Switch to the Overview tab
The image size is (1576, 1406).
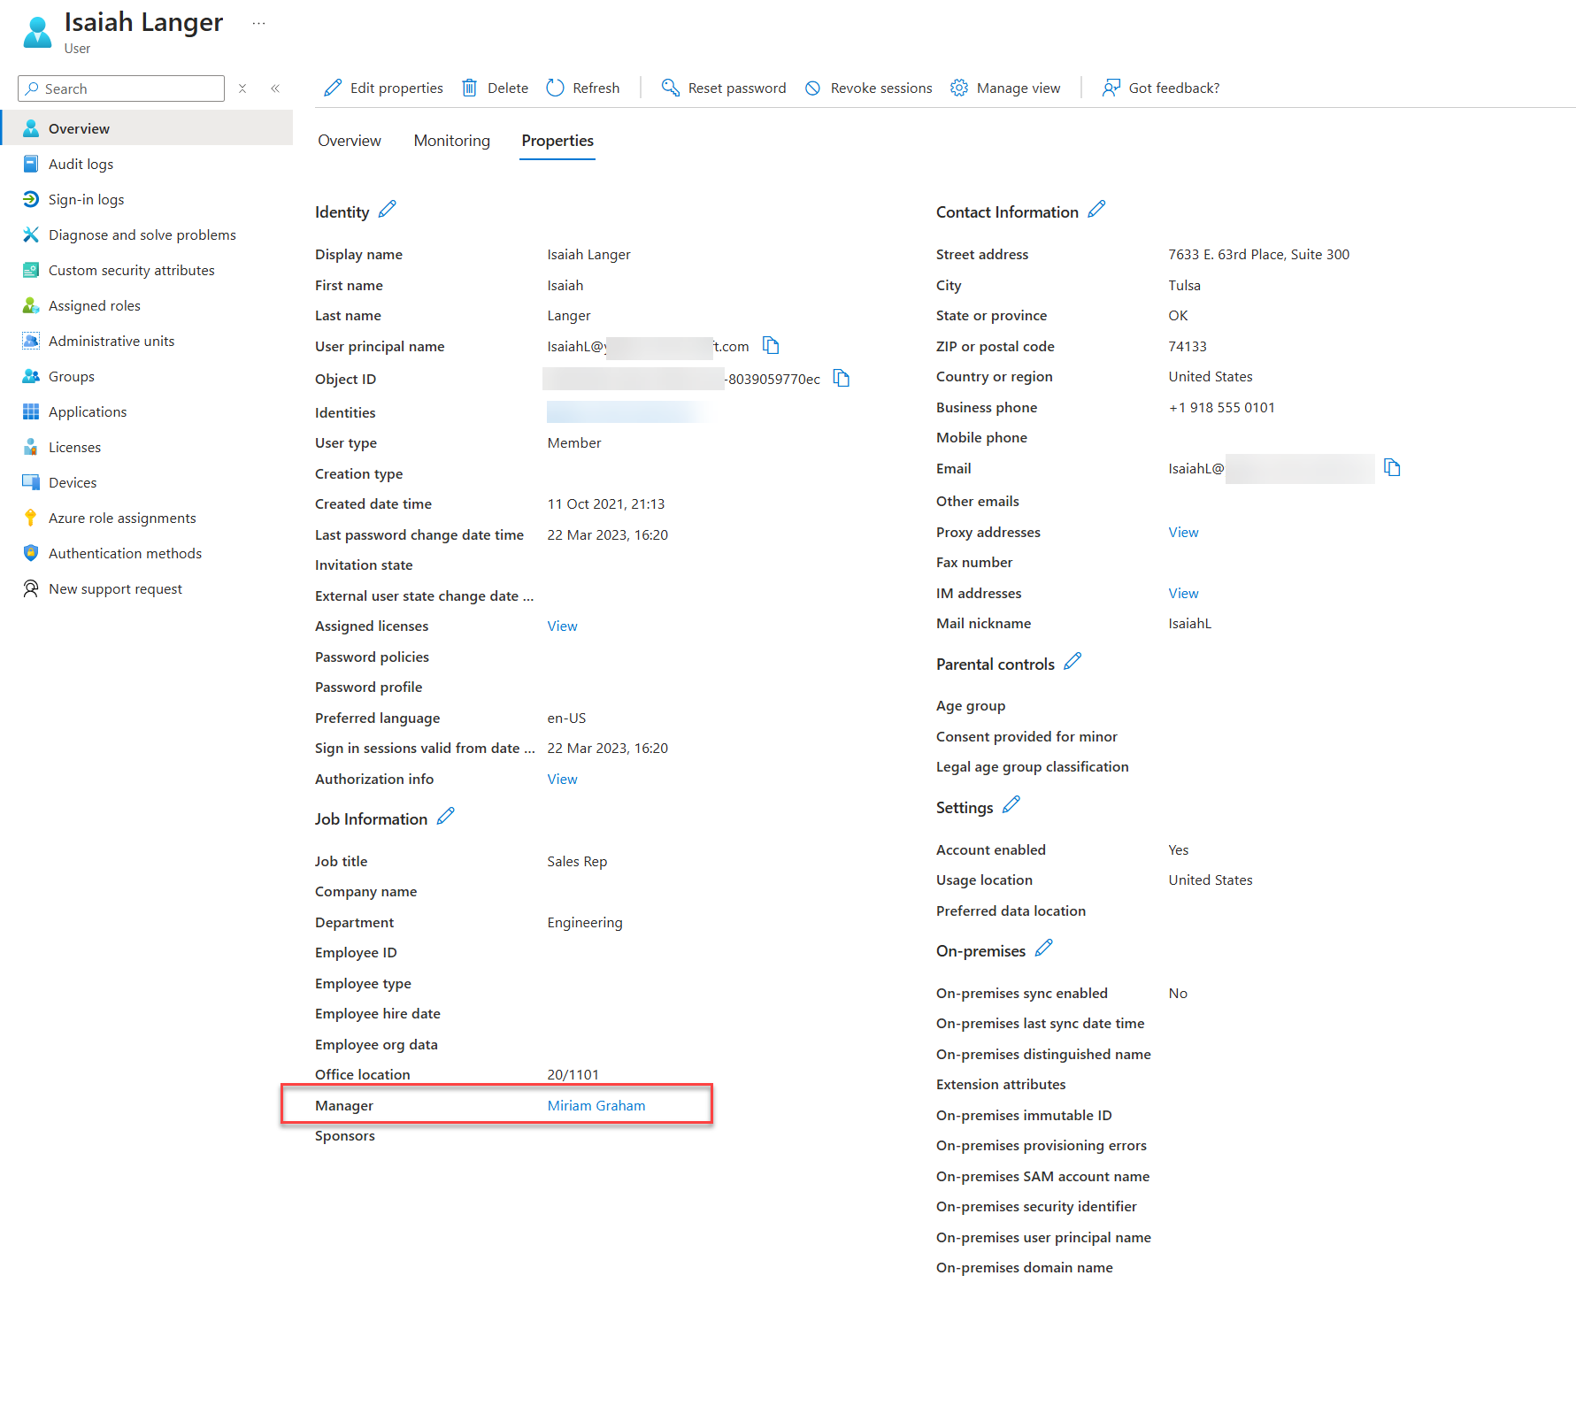coord(349,140)
